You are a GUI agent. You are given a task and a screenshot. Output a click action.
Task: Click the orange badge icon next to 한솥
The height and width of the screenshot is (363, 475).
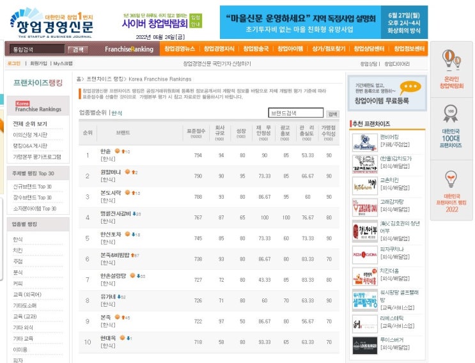point(117,151)
